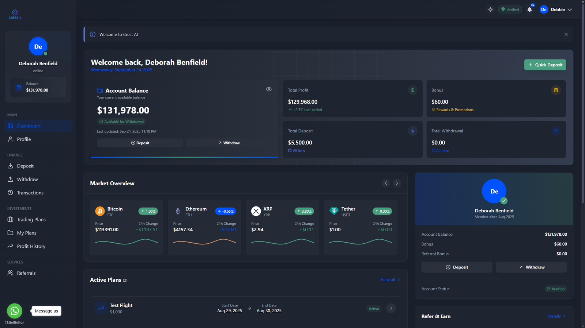
Task: Click the Ethereum market card
Action: 204,227
